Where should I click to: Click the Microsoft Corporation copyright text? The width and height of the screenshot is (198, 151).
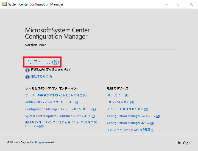click(x=31, y=142)
